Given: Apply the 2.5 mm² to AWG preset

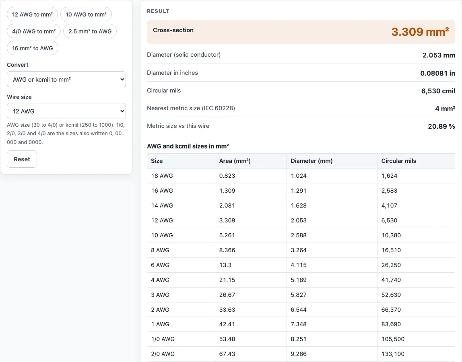Looking at the screenshot, I should pyautogui.click(x=90, y=31).
